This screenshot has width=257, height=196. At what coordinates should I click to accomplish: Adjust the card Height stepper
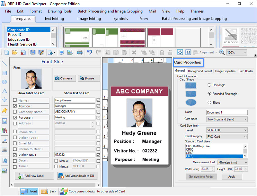pyautogui.click(x=246, y=169)
